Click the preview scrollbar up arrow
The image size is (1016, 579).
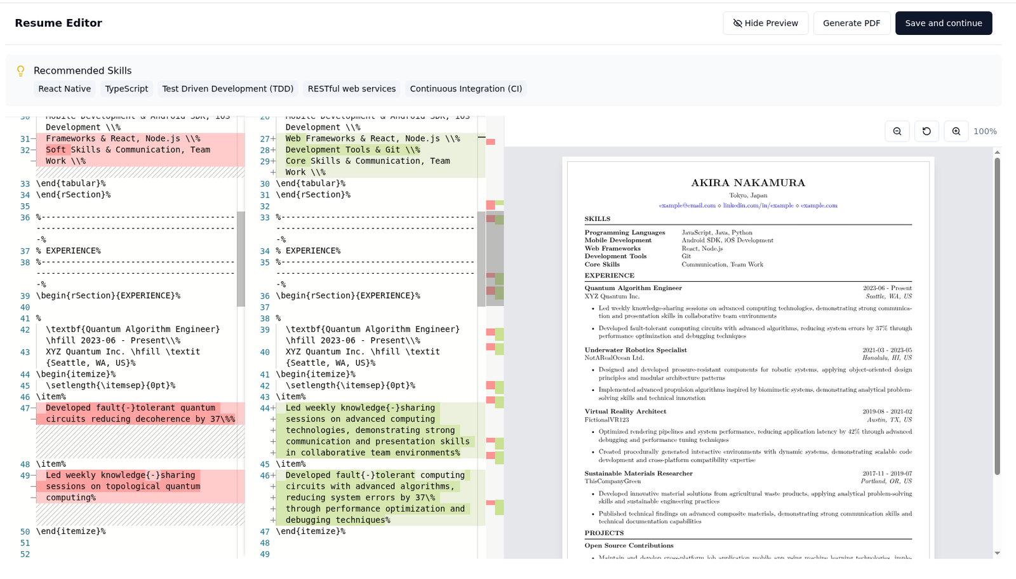(x=997, y=152)
